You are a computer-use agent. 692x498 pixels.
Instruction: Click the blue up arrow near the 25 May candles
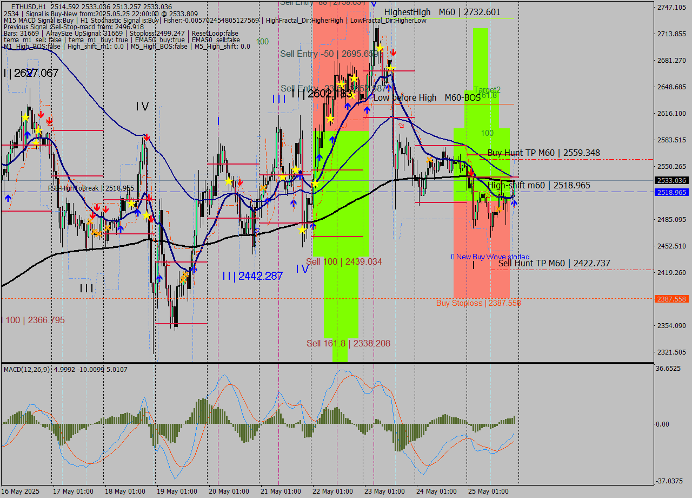514,203
